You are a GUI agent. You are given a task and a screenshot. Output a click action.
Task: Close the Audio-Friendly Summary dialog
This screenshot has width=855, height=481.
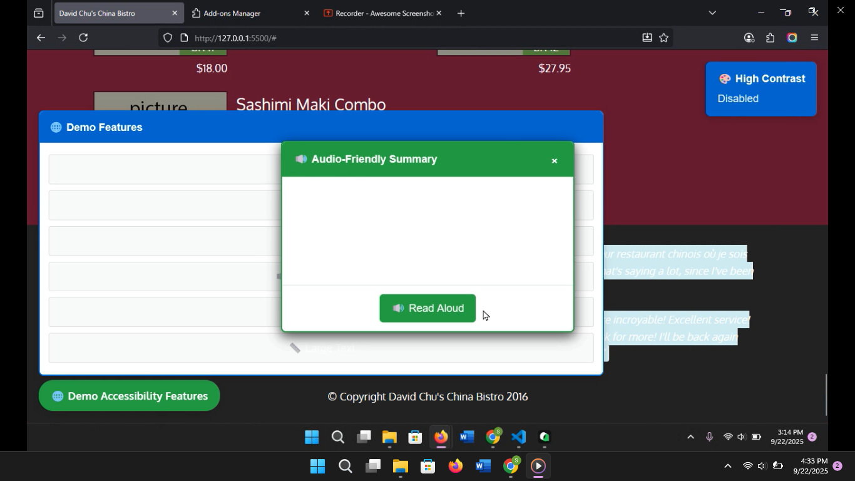(x=554, y=161)
